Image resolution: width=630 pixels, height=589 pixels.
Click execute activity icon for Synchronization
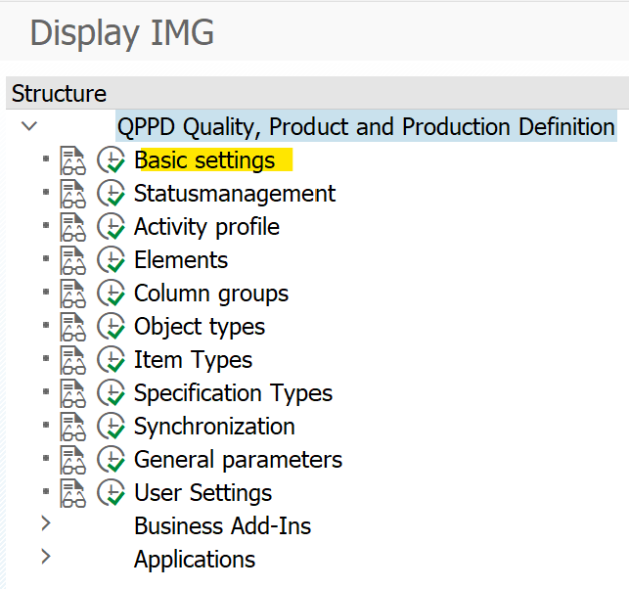point(112,427)
